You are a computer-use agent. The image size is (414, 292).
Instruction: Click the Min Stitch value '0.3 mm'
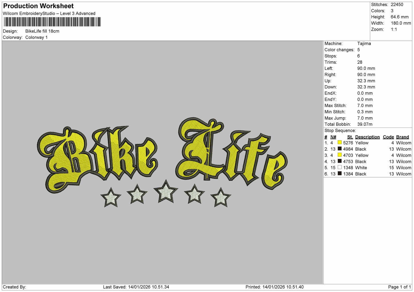click(365, 112)
